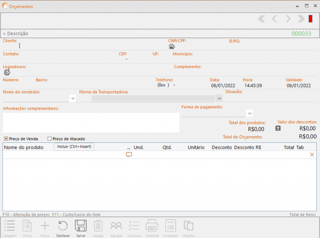Go to the last record arrow
320x238 pixels.
(301, 19)
